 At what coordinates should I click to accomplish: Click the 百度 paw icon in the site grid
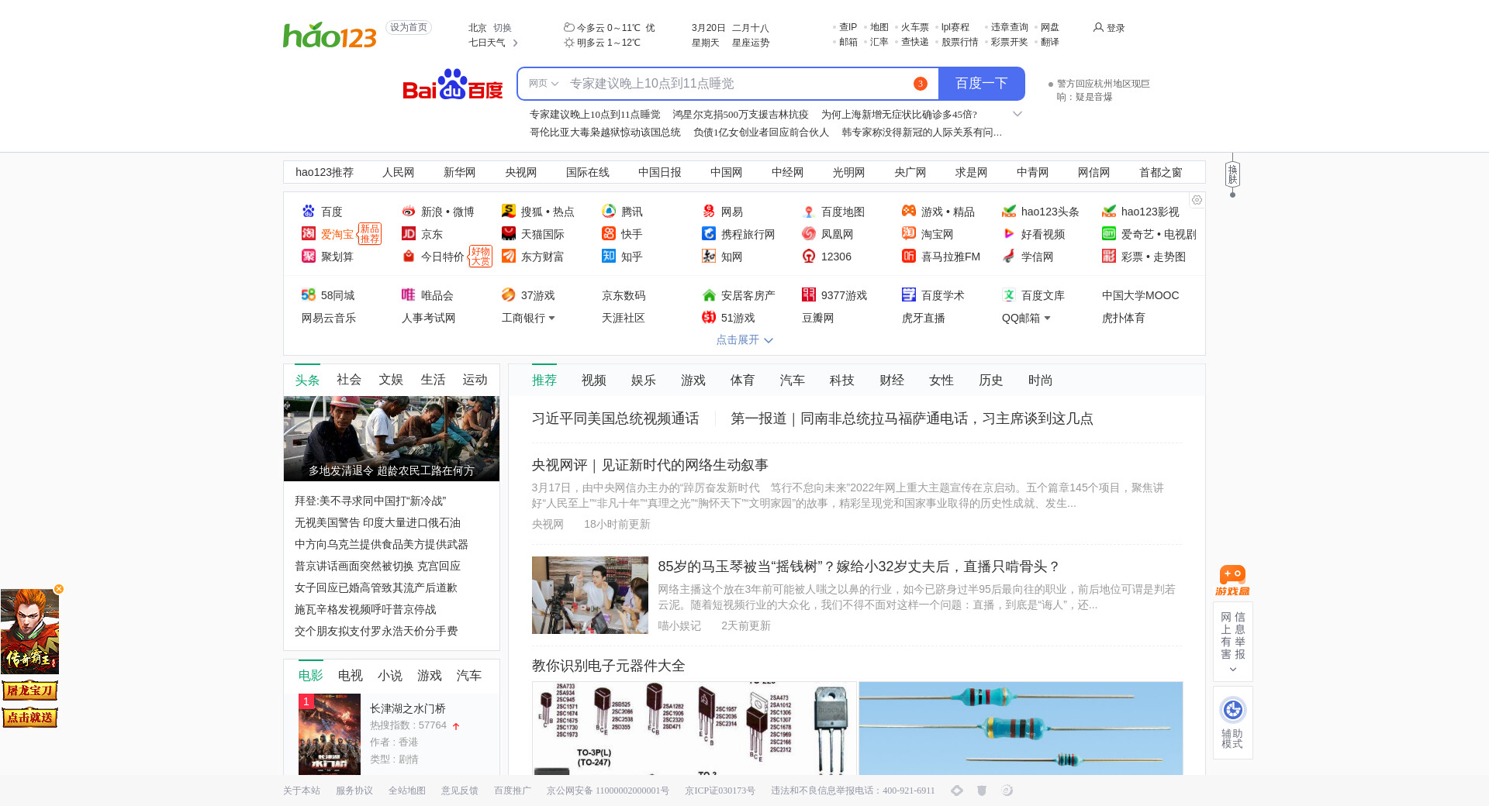coord(309,212)
